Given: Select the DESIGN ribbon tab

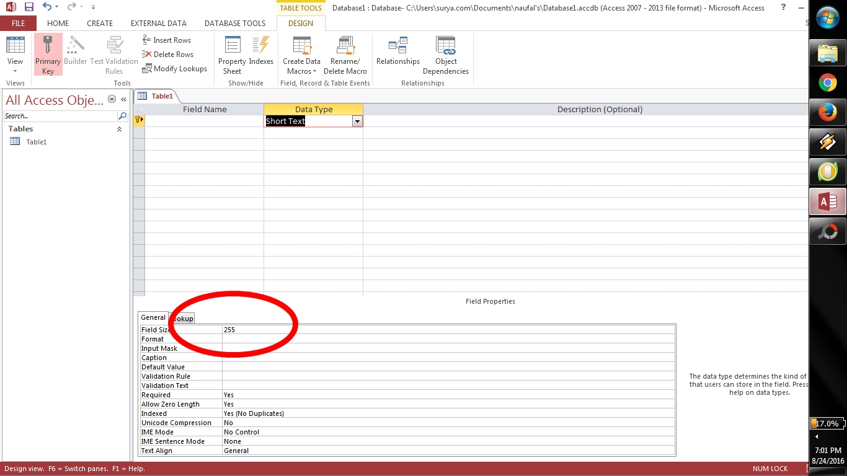Looking at the screenshot, I should tap(301, 24).
